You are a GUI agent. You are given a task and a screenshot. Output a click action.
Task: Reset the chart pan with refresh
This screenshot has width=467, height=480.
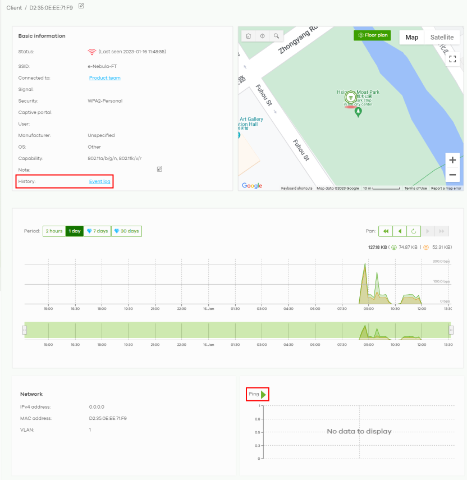click(414, 231)
